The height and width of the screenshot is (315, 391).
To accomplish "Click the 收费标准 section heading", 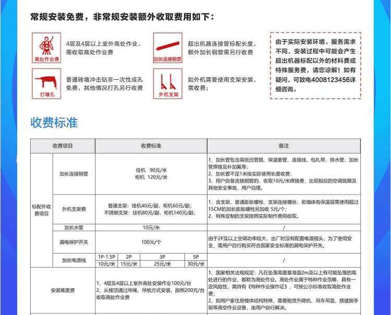I will point(54,123).
